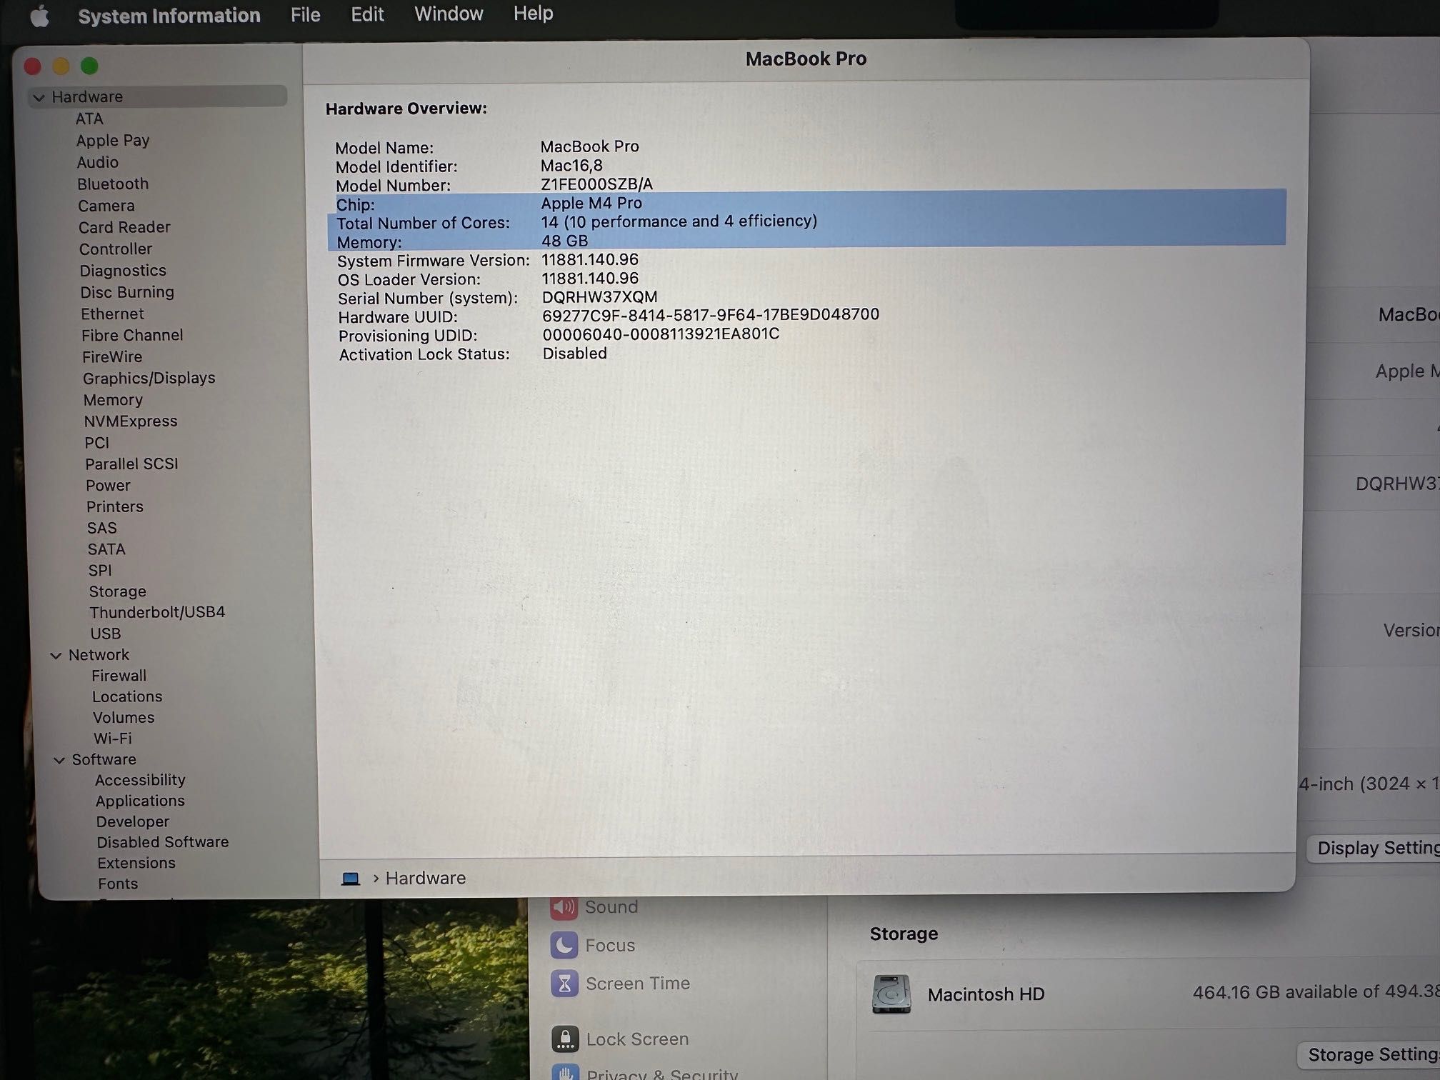1440x1080 pixels.
Task: Open the Edit menu
Action: (367, 14)
